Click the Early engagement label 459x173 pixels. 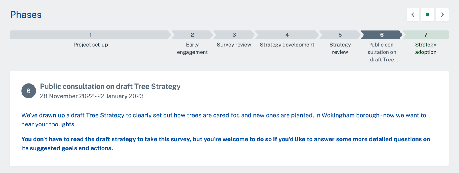click(x=192, y=49)
